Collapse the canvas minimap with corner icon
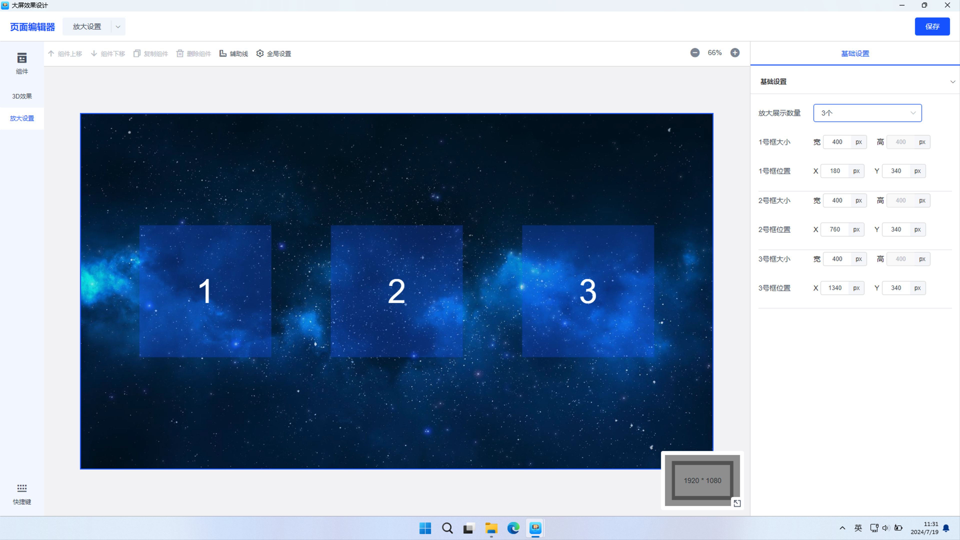The height and width of the screenshot is (540, 960). [x=737, y=503]
